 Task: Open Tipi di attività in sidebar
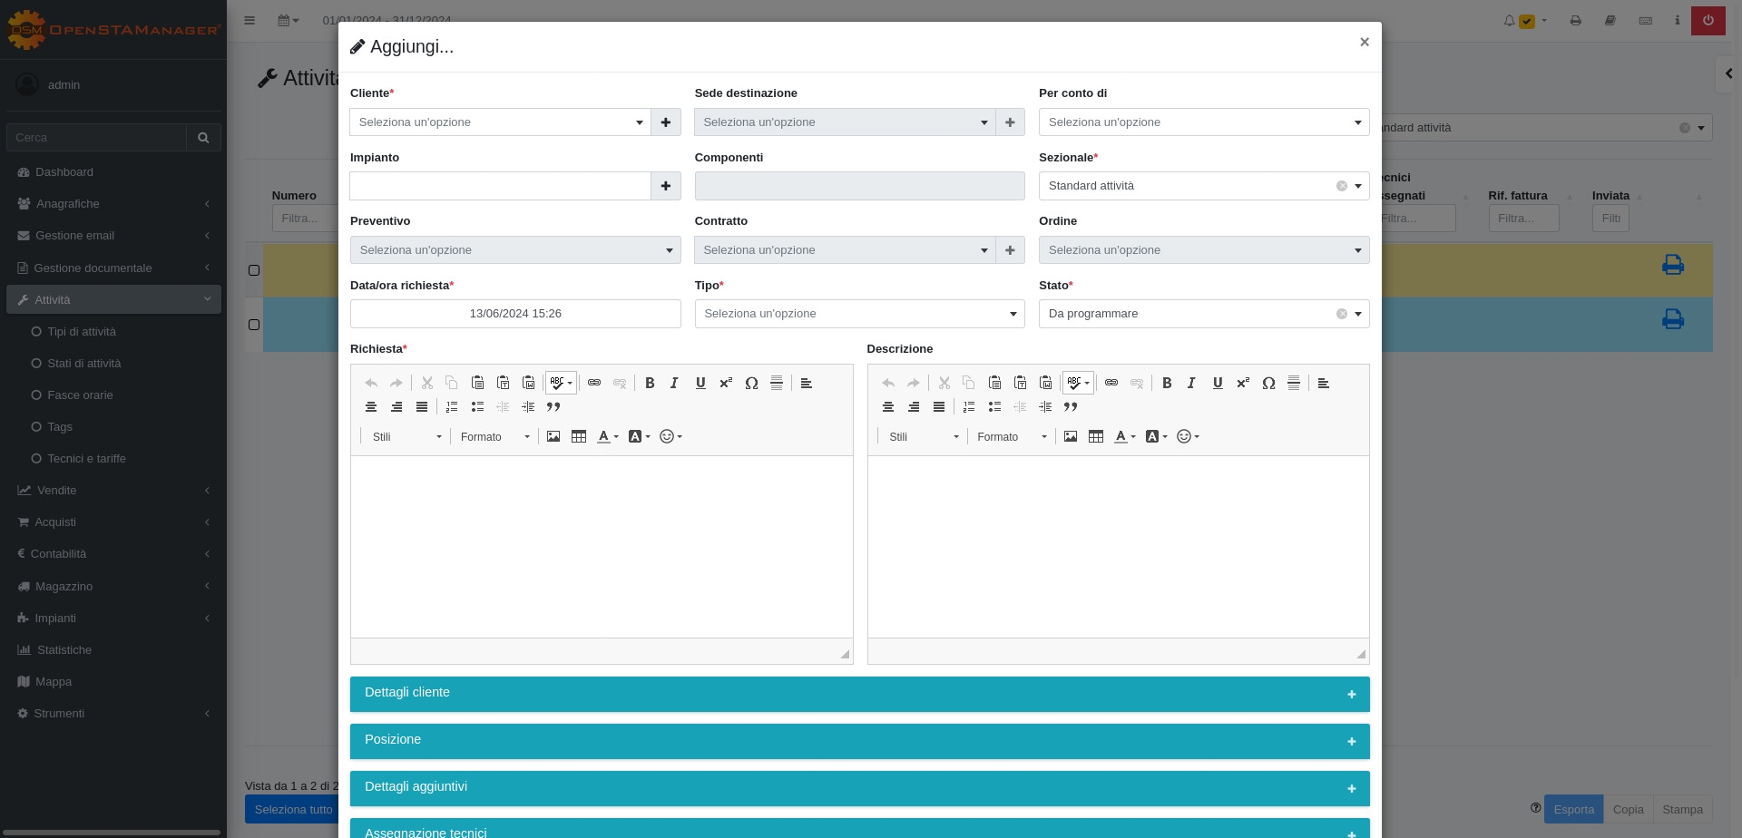pos(82,332)
